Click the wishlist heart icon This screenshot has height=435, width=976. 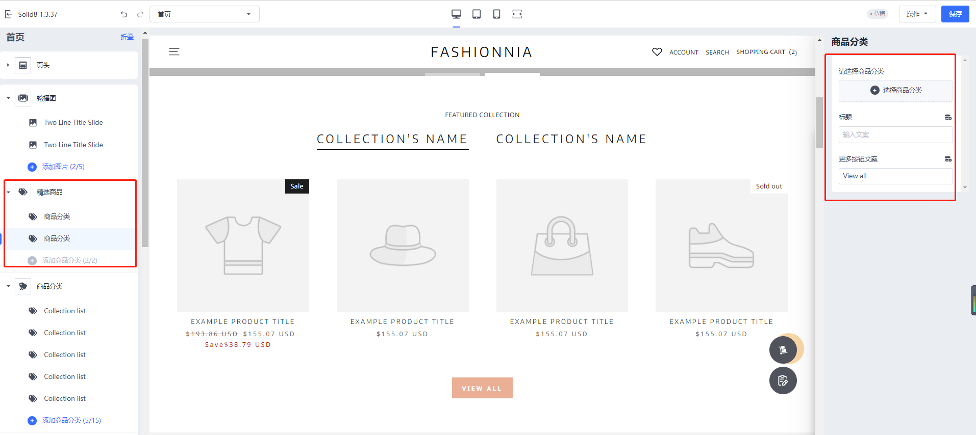coord(657,52)
